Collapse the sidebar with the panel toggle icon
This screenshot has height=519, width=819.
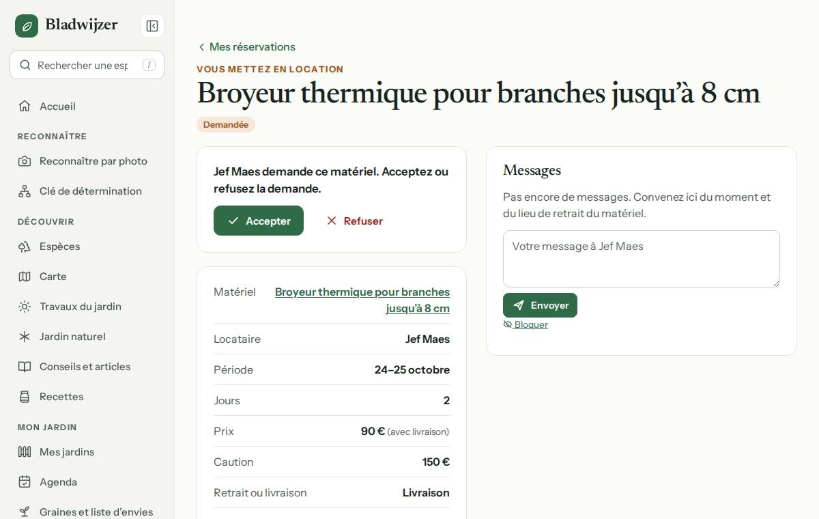(x=152, y=26)
